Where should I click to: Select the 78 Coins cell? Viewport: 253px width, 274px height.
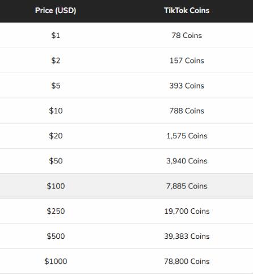click(x=187, y=35)
